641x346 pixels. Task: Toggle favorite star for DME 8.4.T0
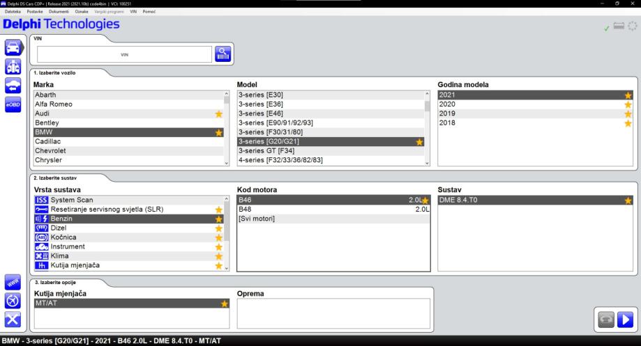point(628,200)
